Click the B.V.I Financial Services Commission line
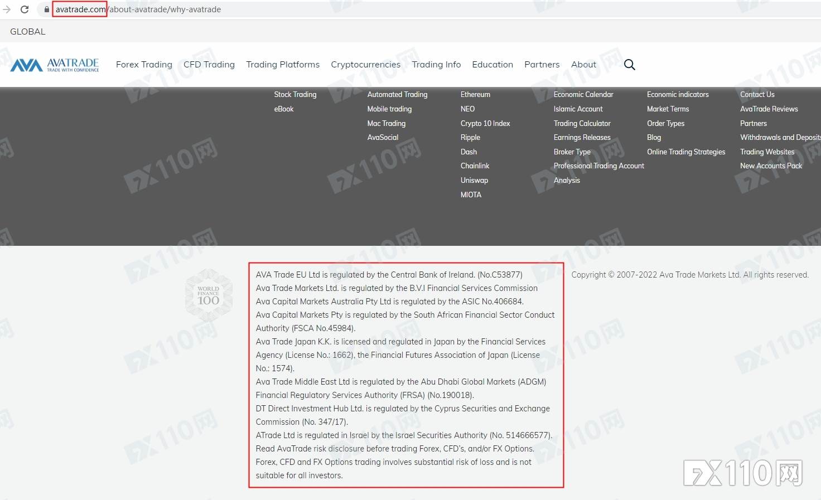 [397, 288]
